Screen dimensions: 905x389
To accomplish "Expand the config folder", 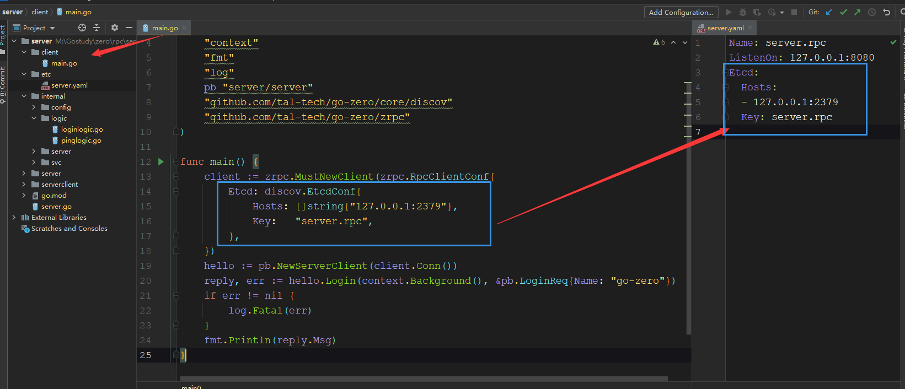I will (34, 107).
